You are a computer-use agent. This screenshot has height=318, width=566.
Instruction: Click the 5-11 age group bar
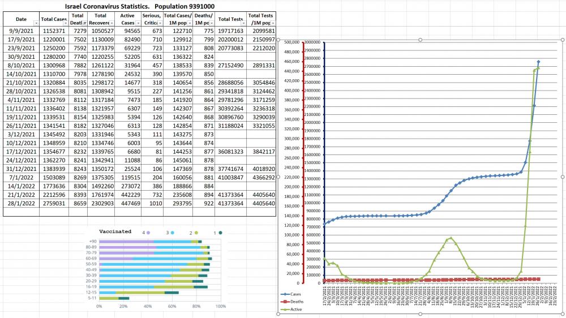click(114, 298)
